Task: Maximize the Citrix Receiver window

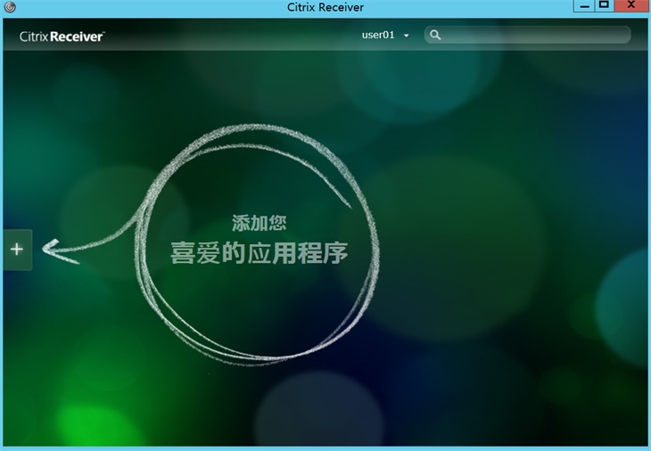Action: [x=604, y=6]
